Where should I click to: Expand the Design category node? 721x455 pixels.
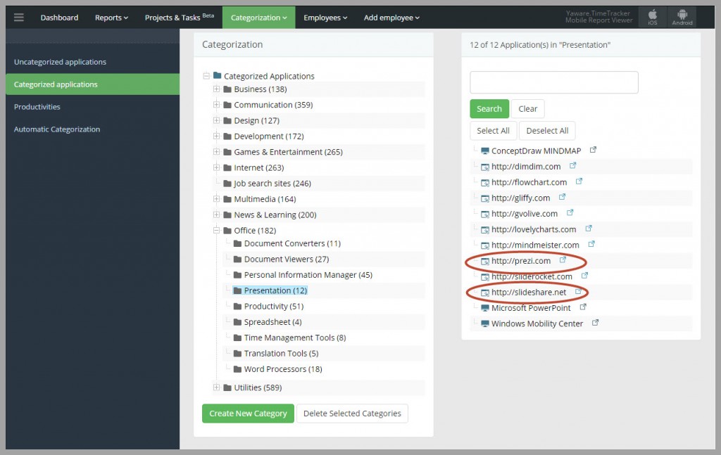[x=216, y=120]
